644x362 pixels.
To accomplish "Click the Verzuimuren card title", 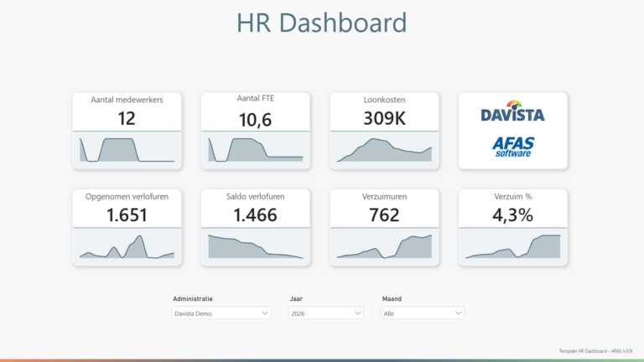I will click(x=384, y=197).
